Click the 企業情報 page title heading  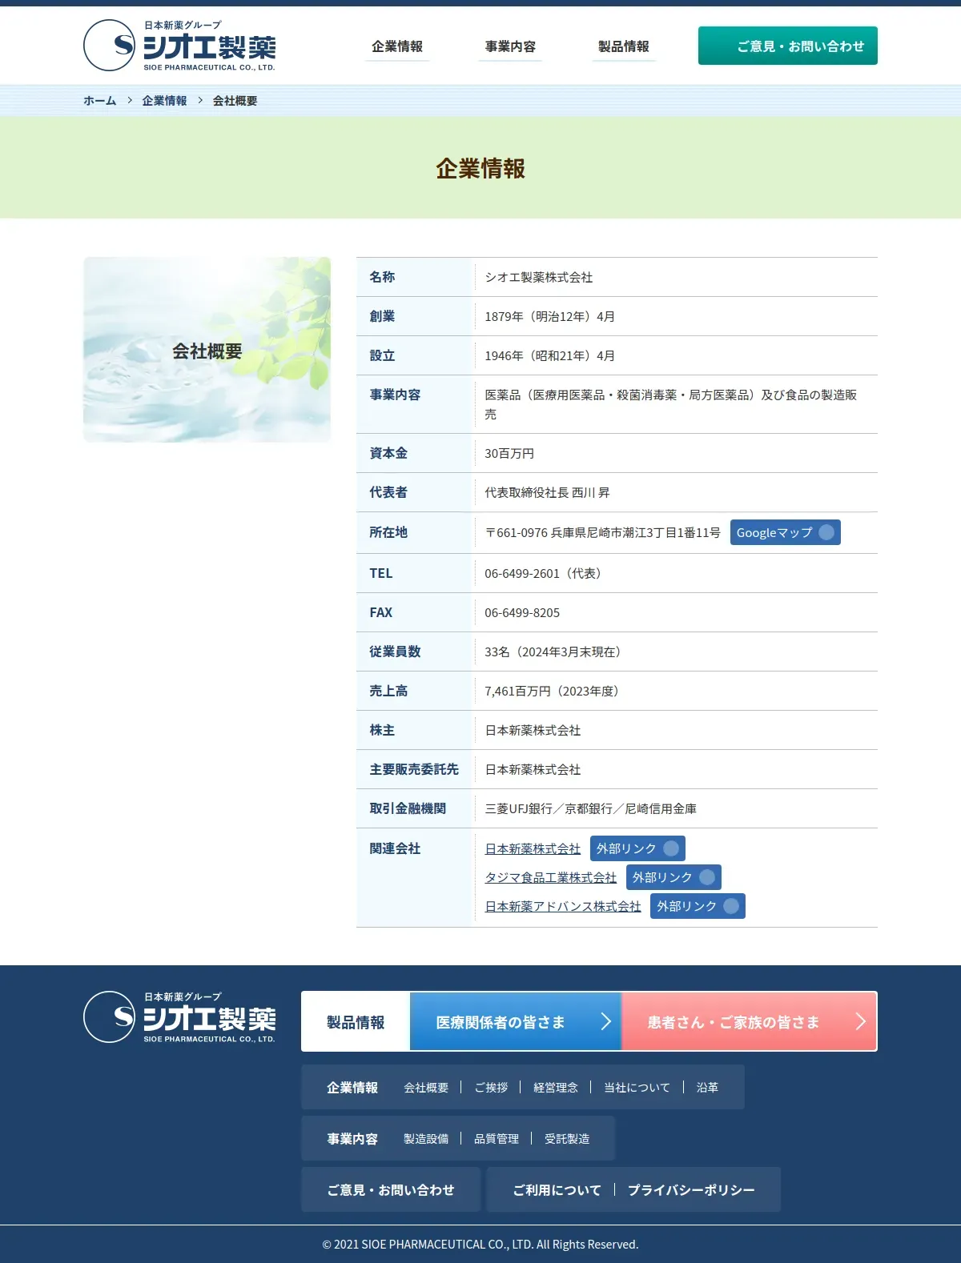(480, 168)
